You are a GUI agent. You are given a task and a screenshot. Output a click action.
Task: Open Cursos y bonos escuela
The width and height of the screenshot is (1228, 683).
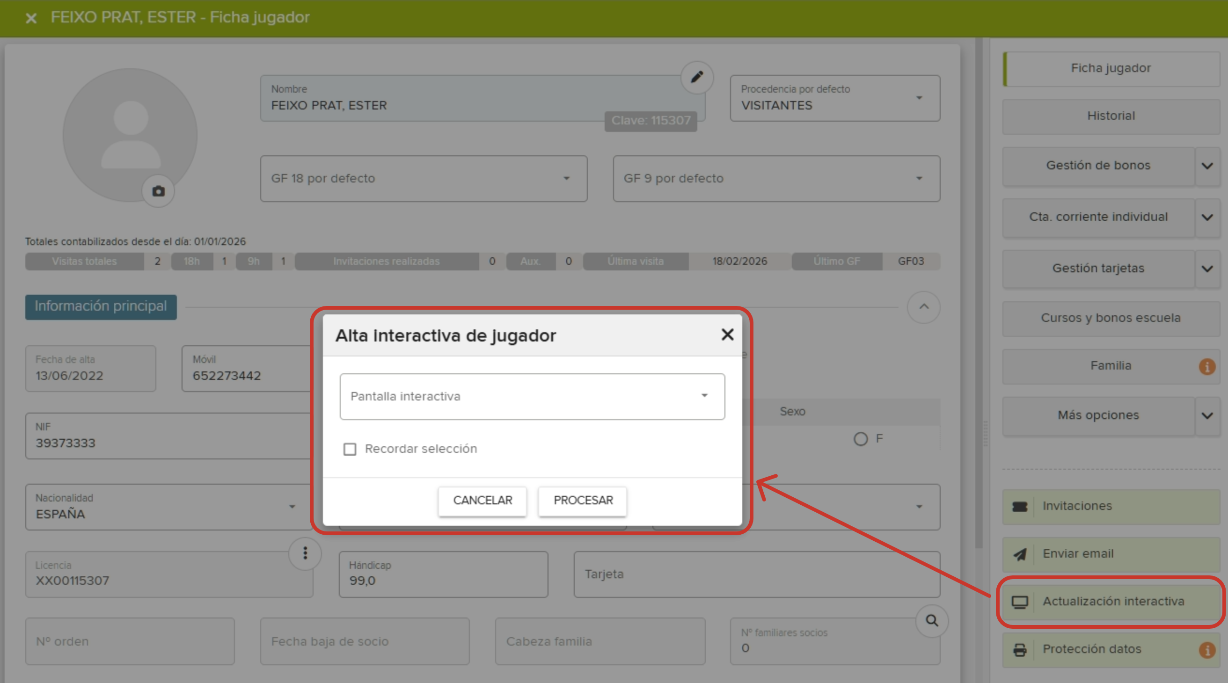(x=1111, y=319)
